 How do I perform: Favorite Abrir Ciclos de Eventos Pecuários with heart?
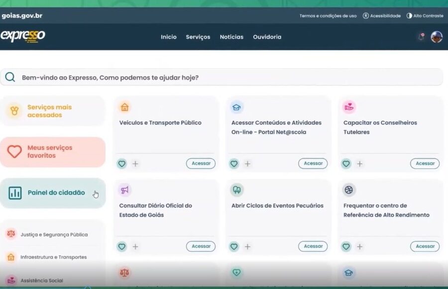(x=234, y=246)
